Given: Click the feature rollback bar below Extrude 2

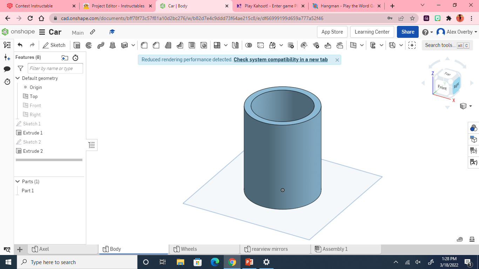Looking at the screenshot, I should pyautogui.click(x=48, y=160).
